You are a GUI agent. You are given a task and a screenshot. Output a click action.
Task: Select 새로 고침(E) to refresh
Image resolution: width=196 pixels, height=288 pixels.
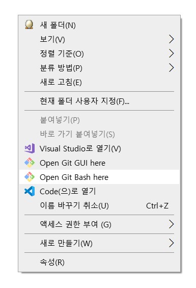click(61, 82)
